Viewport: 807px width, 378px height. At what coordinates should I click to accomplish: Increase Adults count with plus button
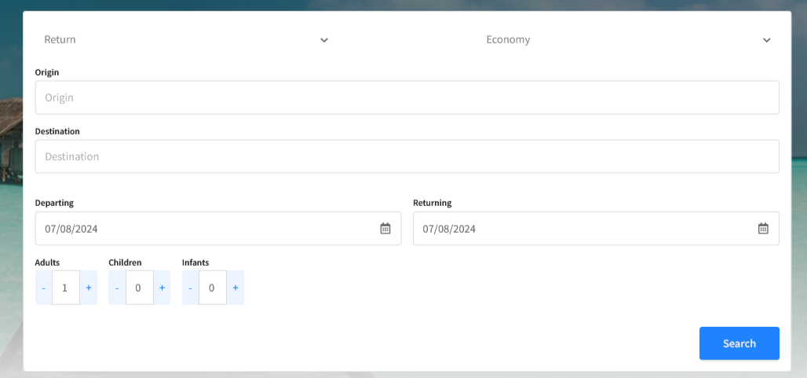[89, 288]
